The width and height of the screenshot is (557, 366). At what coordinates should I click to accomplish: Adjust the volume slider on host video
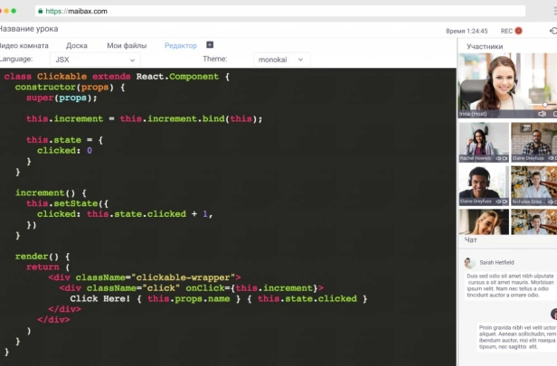point(545,105)
